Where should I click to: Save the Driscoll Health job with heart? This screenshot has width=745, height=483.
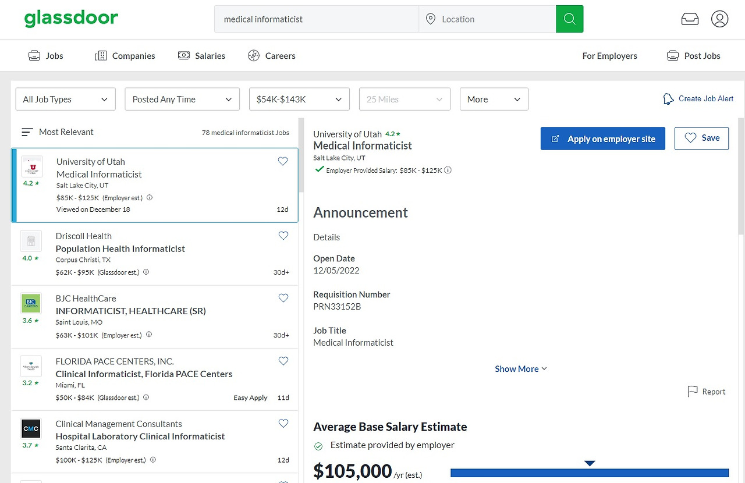click(283, 236)
